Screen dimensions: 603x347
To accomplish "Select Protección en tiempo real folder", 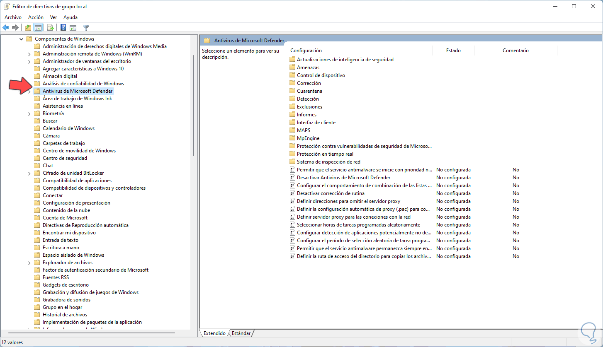I will (x=325, y=154).
